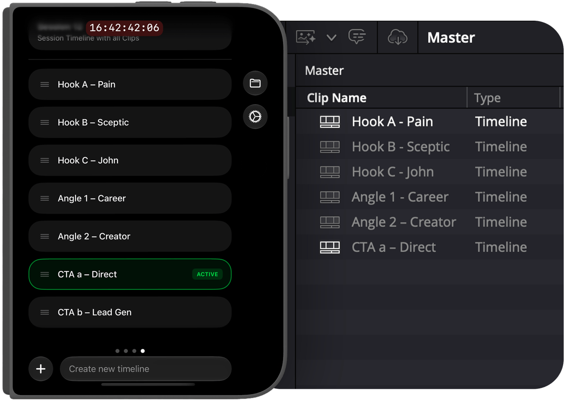This screenshot has height=404, width=566.
Task: Click the AI image sparkle toolbar icon
Action: pyautogui.click(x=306, y=37)
